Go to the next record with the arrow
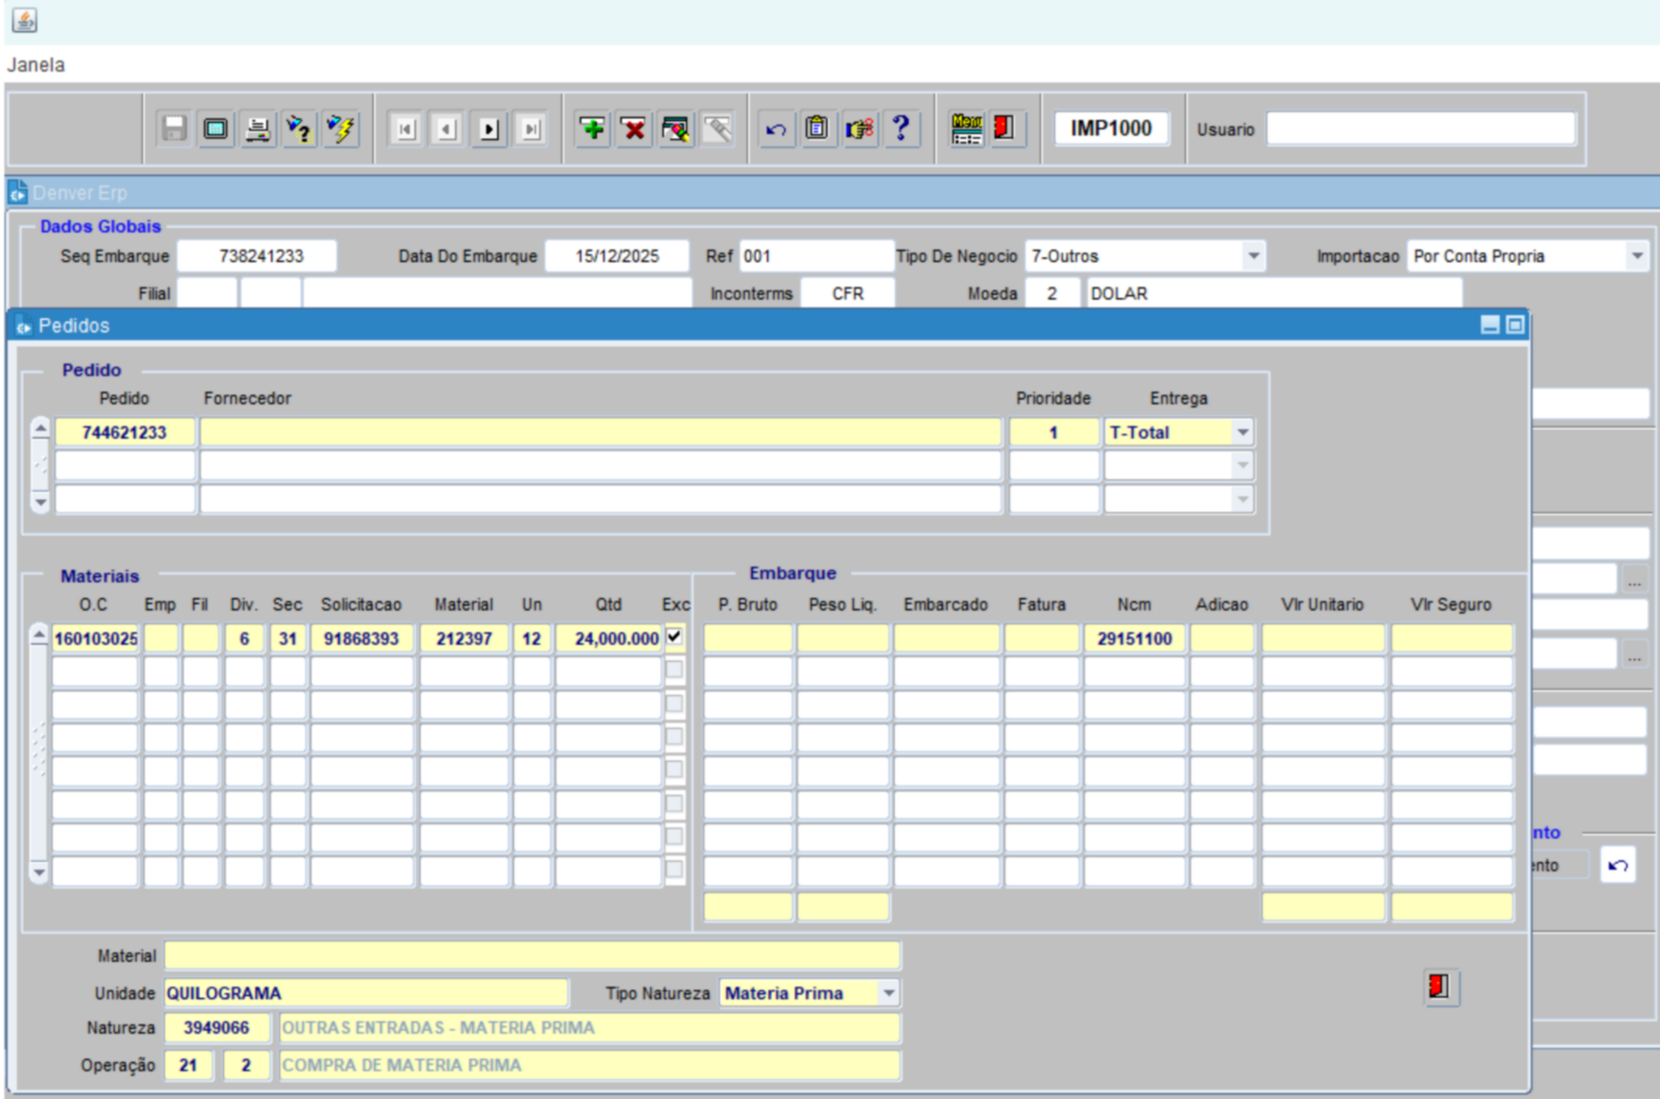This screenshot has width=1660, height=1099. point(489,129)
